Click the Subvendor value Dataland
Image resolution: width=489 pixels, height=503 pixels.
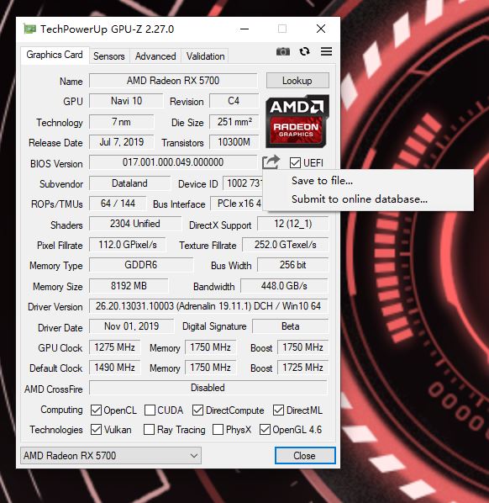point(129,183)
